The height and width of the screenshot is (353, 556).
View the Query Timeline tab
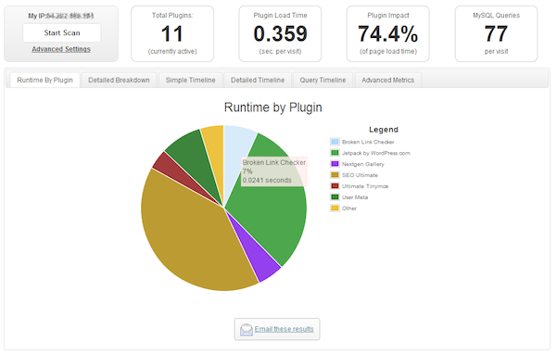[322, 80]
